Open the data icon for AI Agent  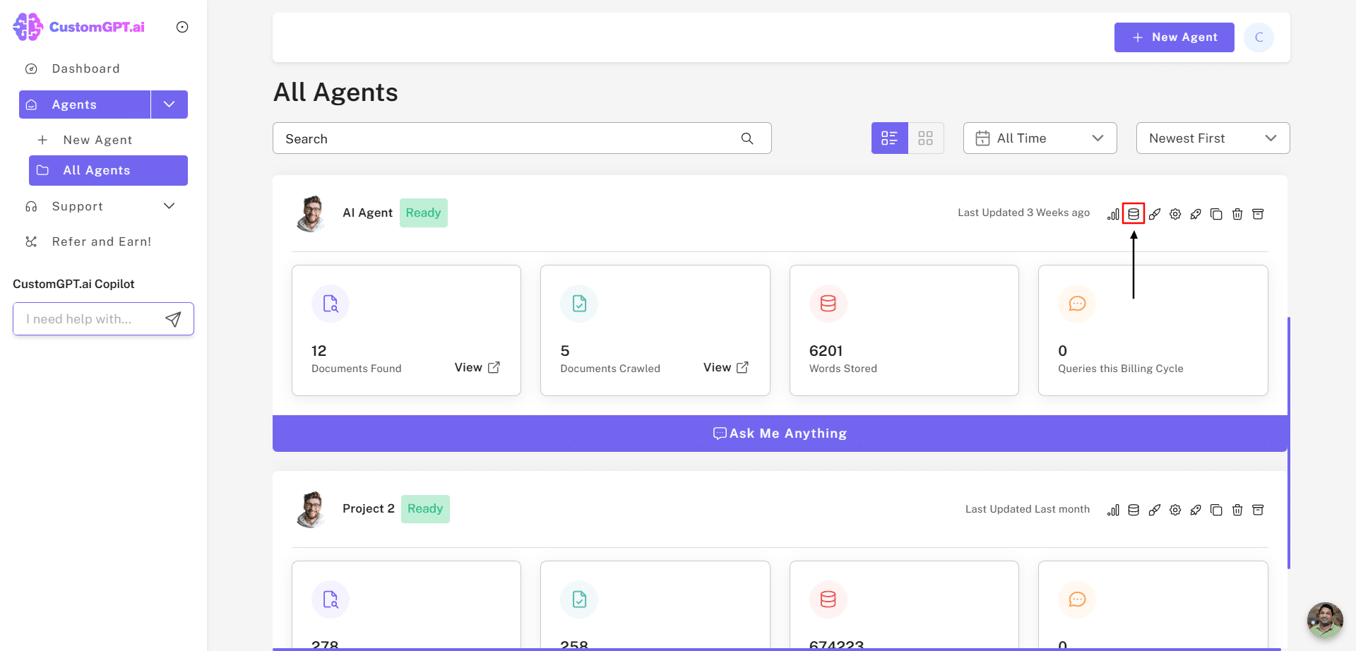(1134, 214)
